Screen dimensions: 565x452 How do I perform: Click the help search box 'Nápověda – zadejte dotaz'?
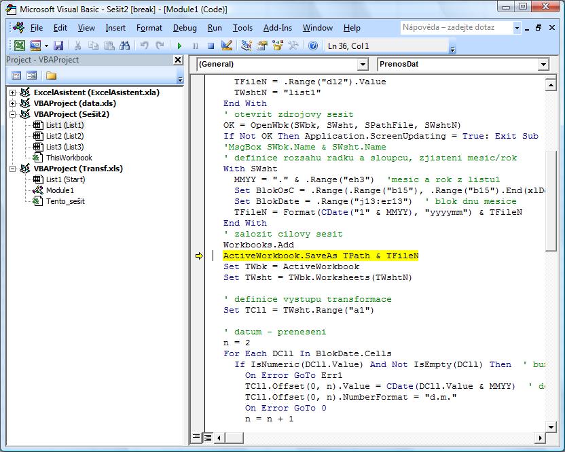click(x=455, y=28)
